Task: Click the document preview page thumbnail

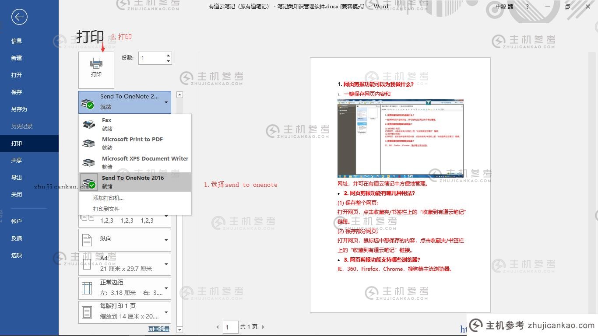Action: point(400,185)
